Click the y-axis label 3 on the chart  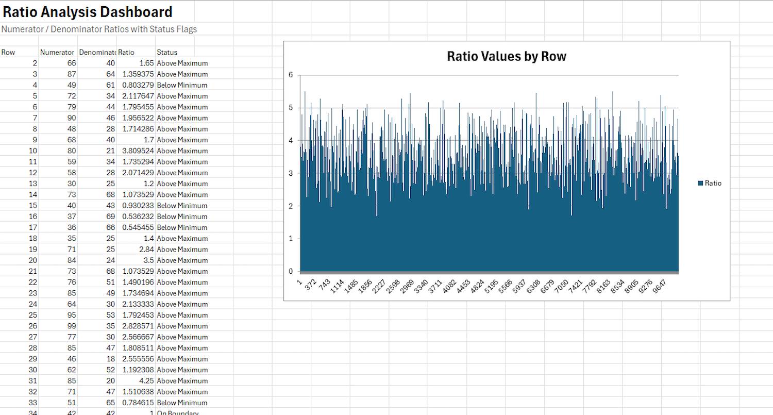pyautogui.click(x=291, y=173)
